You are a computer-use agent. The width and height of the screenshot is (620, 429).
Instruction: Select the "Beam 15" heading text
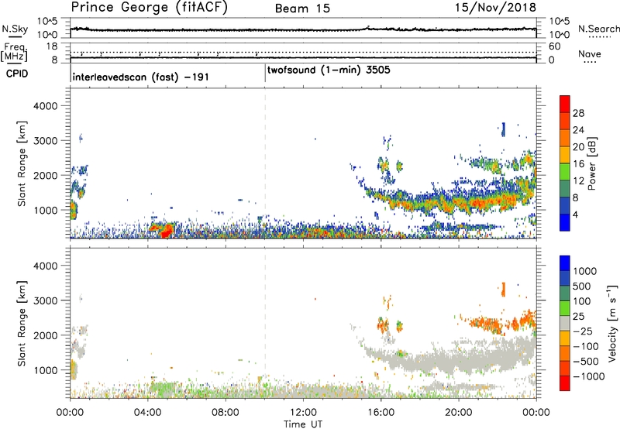[x=302, y=9]
